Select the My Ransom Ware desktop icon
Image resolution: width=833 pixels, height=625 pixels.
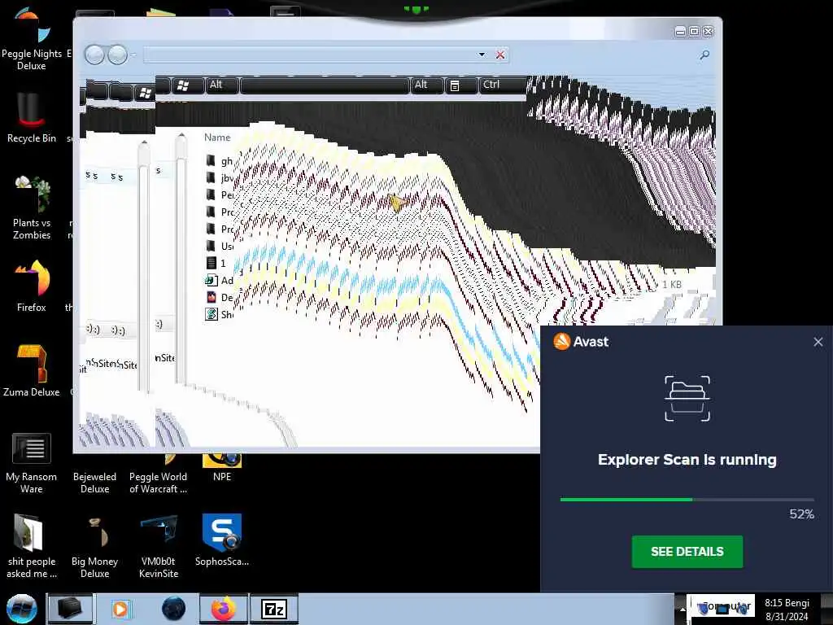click(x=32, y=463)
